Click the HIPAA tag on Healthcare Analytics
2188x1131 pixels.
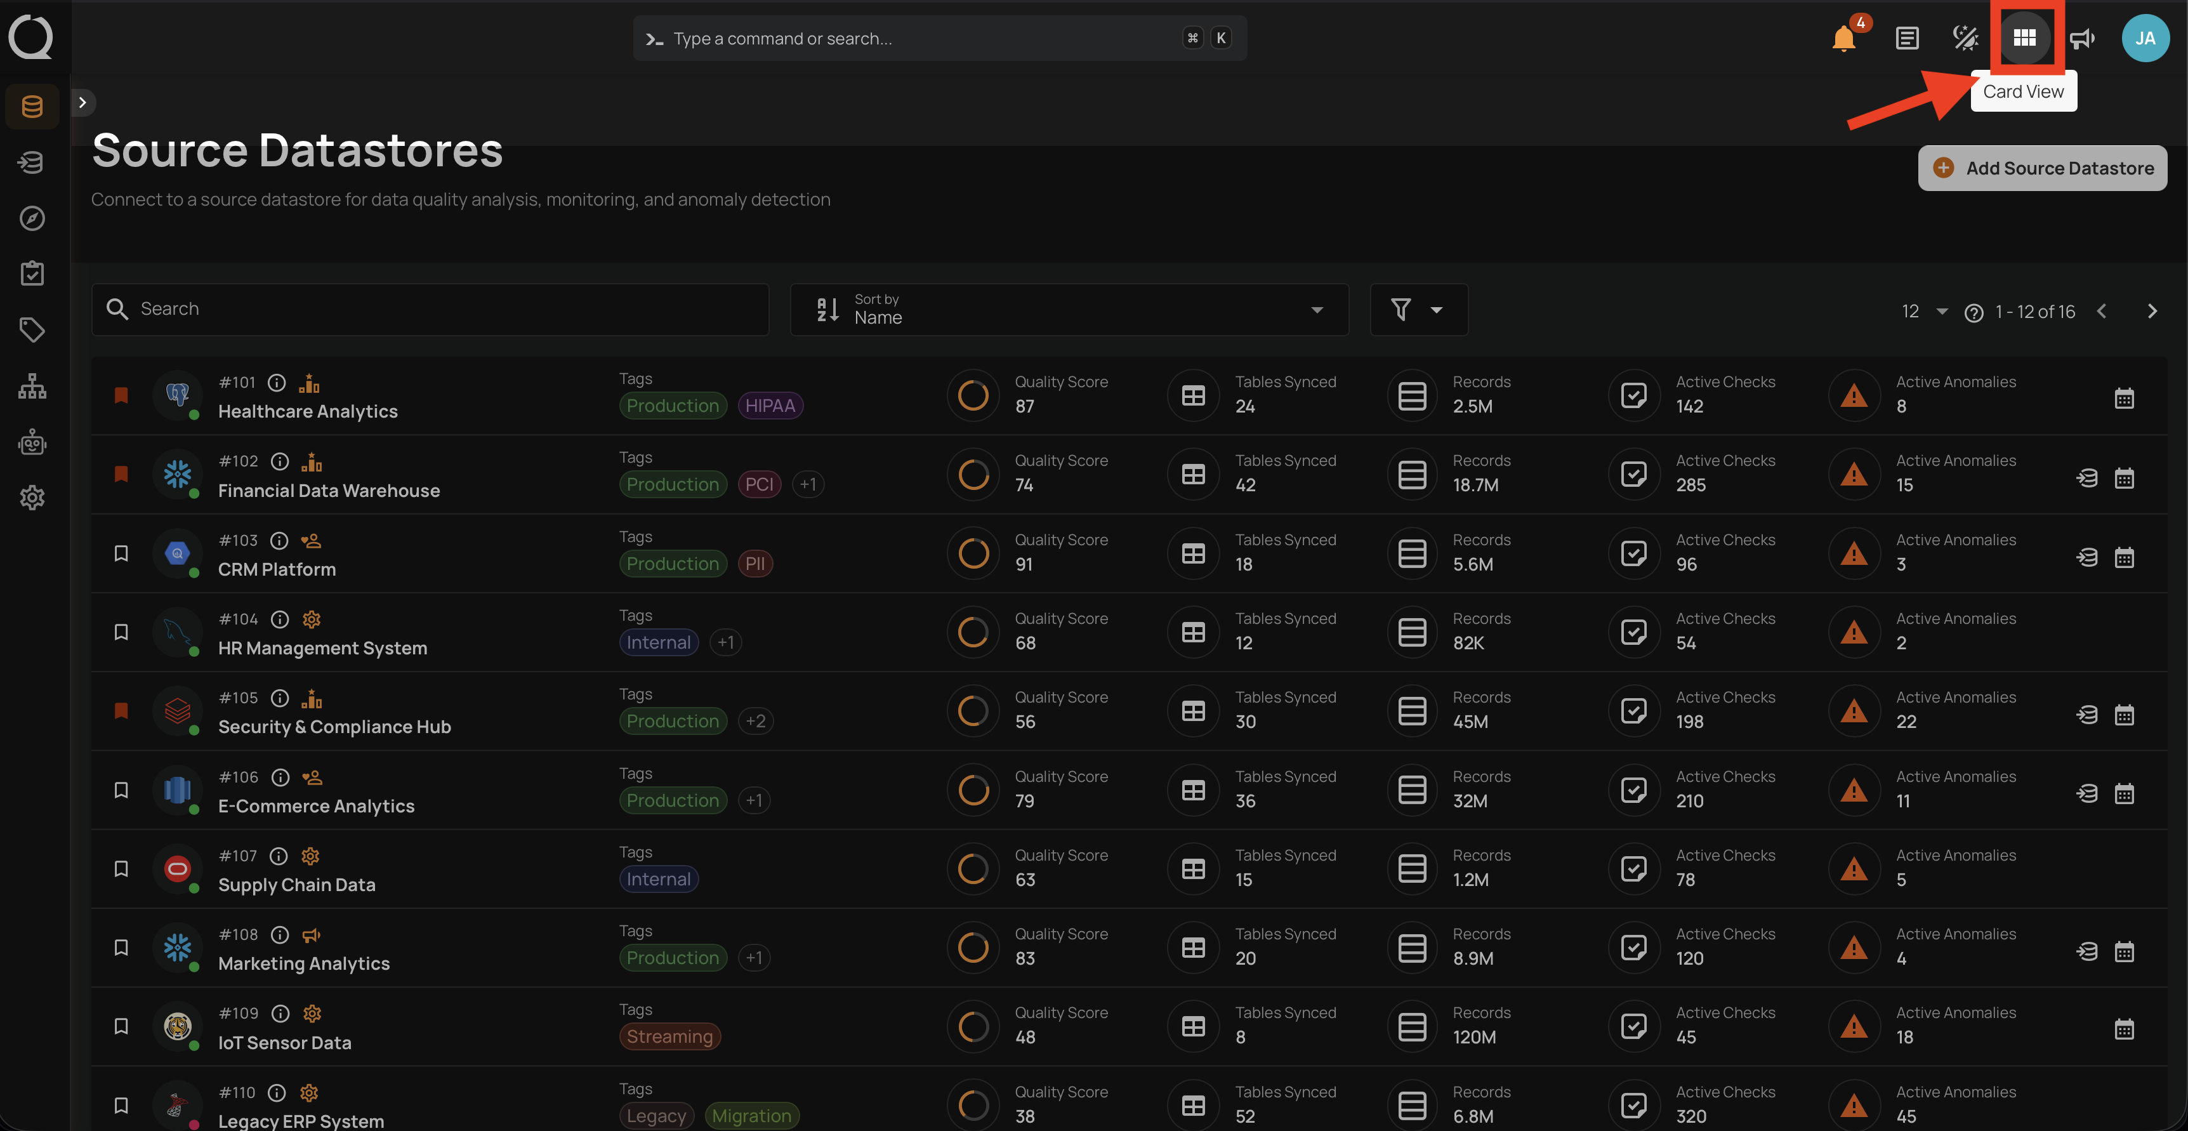point(770,406)
